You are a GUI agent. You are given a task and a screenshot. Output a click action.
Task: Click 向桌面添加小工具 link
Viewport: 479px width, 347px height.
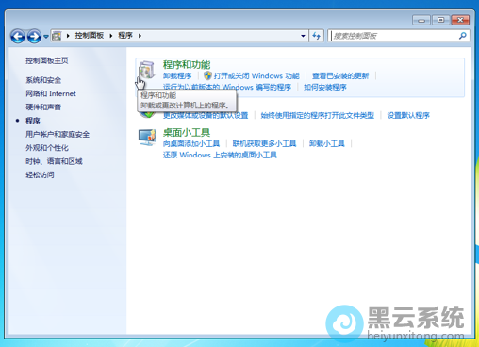pyautogui.click(x=191, y=144)
